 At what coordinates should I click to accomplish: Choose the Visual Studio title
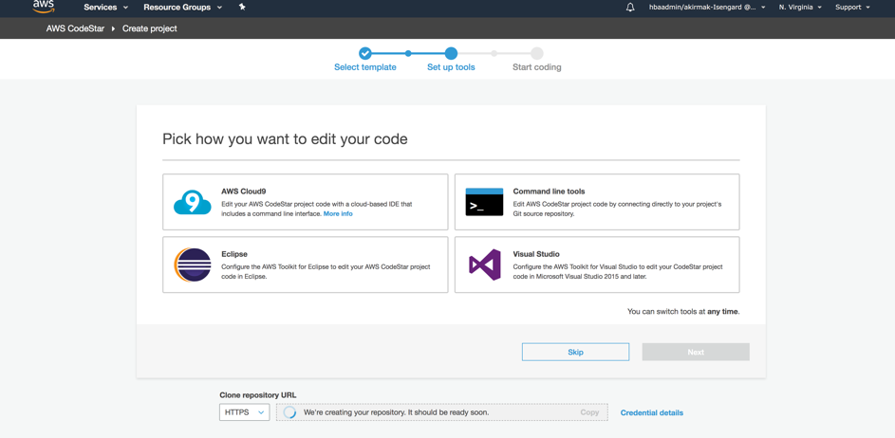click(536, 254)
